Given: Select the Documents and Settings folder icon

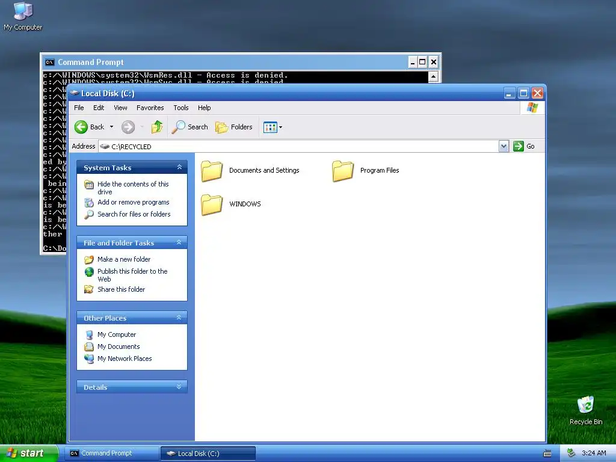Looking at the screenshot, I should coord(212,171).
